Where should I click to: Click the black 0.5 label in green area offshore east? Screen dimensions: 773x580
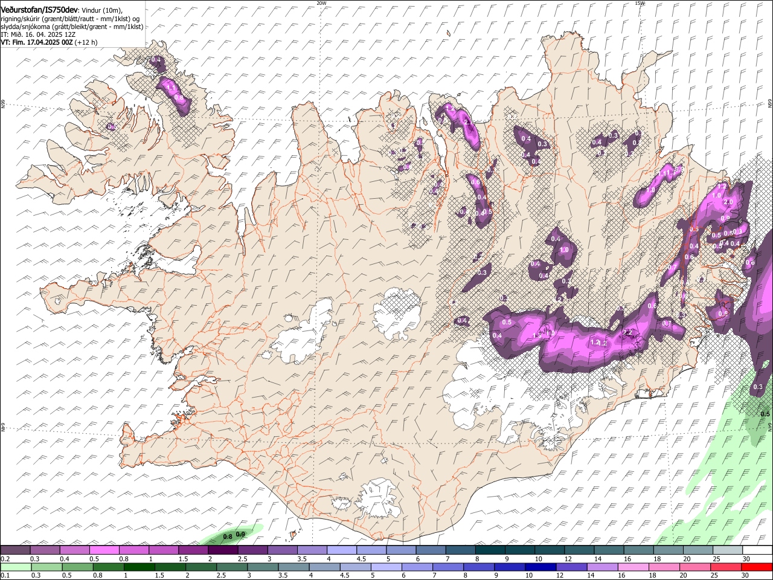(765, 414)
